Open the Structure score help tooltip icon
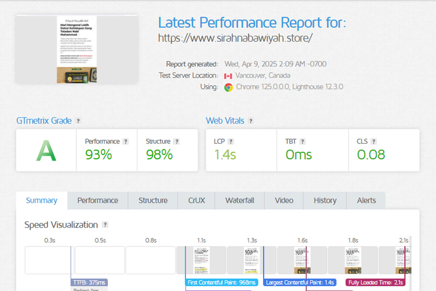 pos(176,141)
